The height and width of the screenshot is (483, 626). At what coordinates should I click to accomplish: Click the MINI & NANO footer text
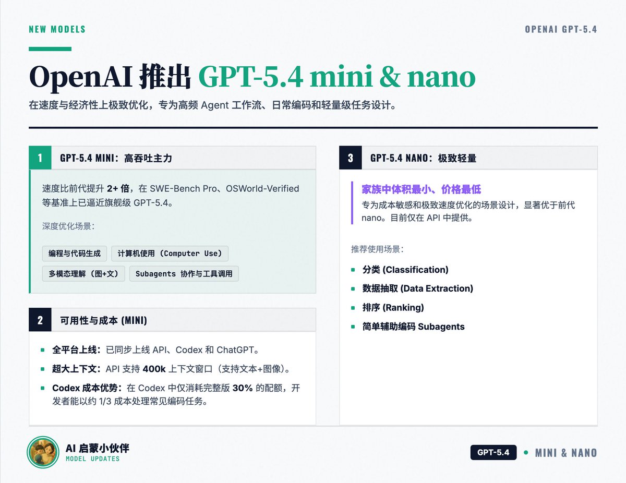[566, 453]
